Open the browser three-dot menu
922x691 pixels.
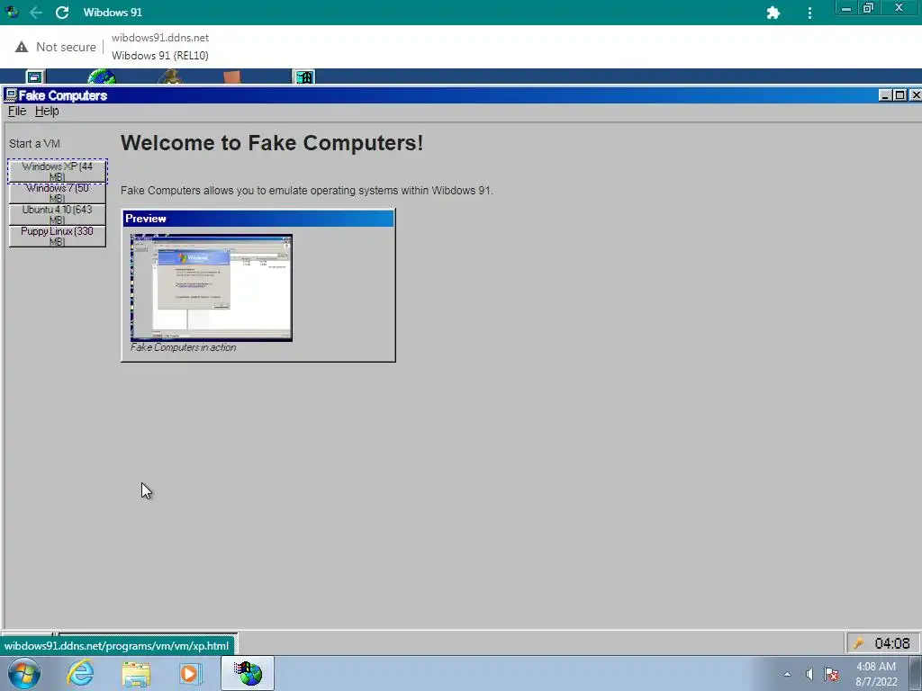coord(809,13)
